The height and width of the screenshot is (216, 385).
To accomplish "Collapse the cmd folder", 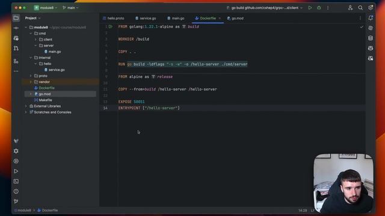I will click(x=31, y=34).
